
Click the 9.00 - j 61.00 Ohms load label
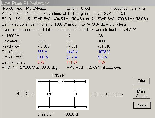click(x=107, y=94)
